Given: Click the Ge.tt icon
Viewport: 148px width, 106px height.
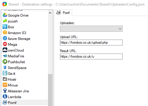Looking at the screenshot, I should point(5,73).
